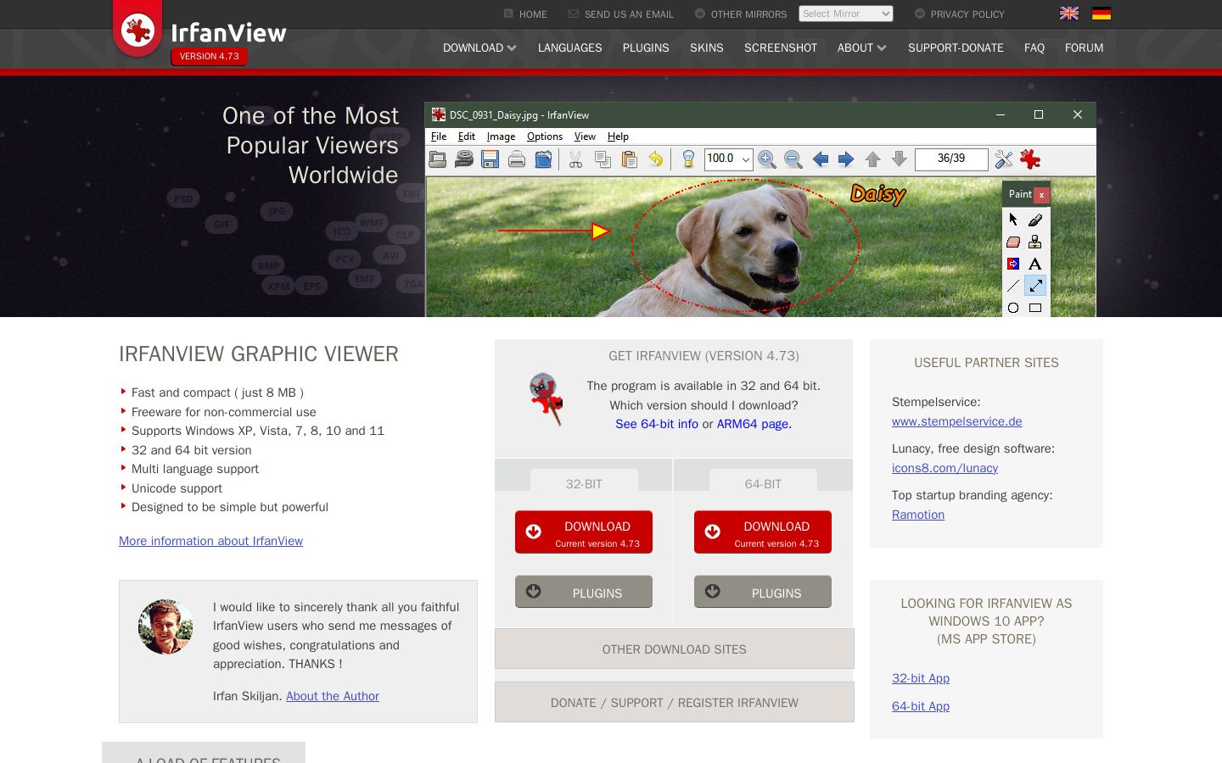This screenshot has width=1222, height=763.
Task: Follow 'More information about IrfanView' link
Action: 210,541
